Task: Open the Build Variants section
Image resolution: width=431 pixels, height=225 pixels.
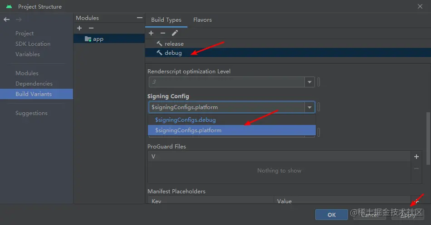Action: pos(37,94)
